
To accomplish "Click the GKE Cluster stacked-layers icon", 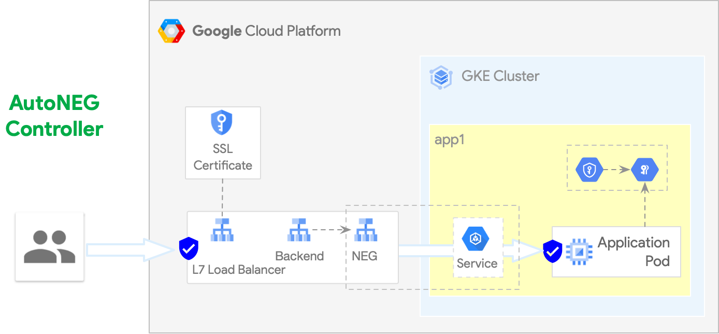I will pos(441,77).
